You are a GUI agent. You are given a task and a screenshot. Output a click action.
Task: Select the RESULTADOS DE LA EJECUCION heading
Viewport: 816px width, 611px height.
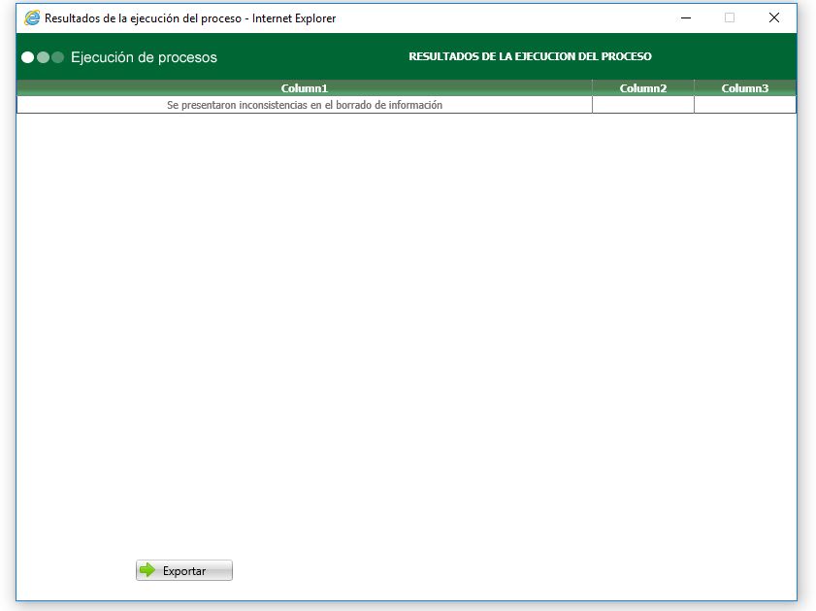pyautogui.click(x=532, y=57)
